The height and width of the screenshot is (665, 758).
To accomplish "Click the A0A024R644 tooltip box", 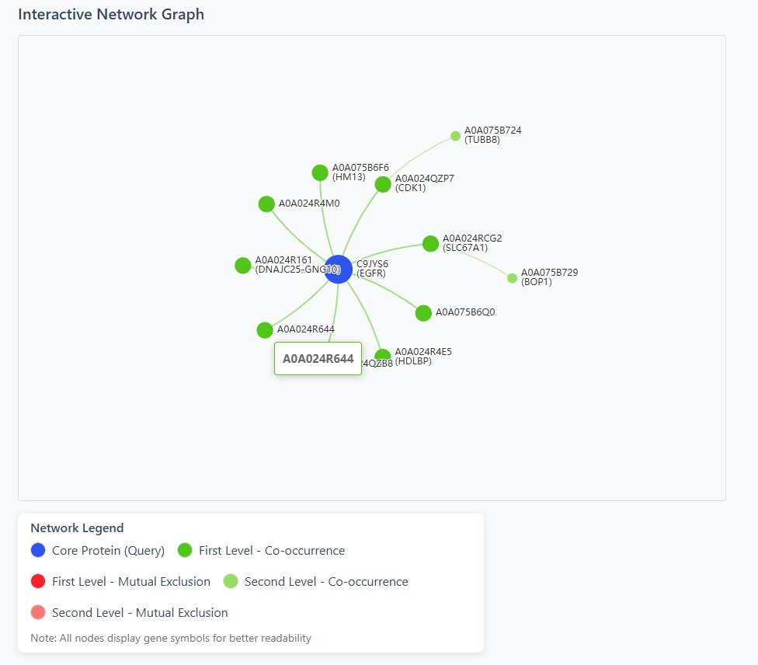I will click(318, 358).
